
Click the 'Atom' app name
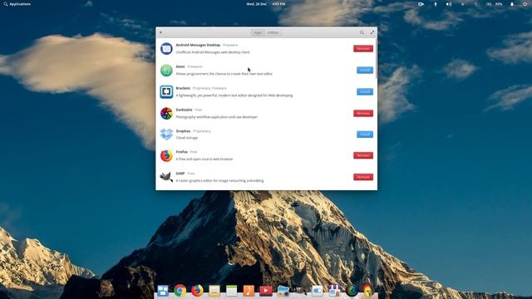click(180, 66)
